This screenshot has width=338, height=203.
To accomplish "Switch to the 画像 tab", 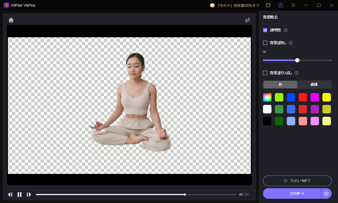I will 314,85.
